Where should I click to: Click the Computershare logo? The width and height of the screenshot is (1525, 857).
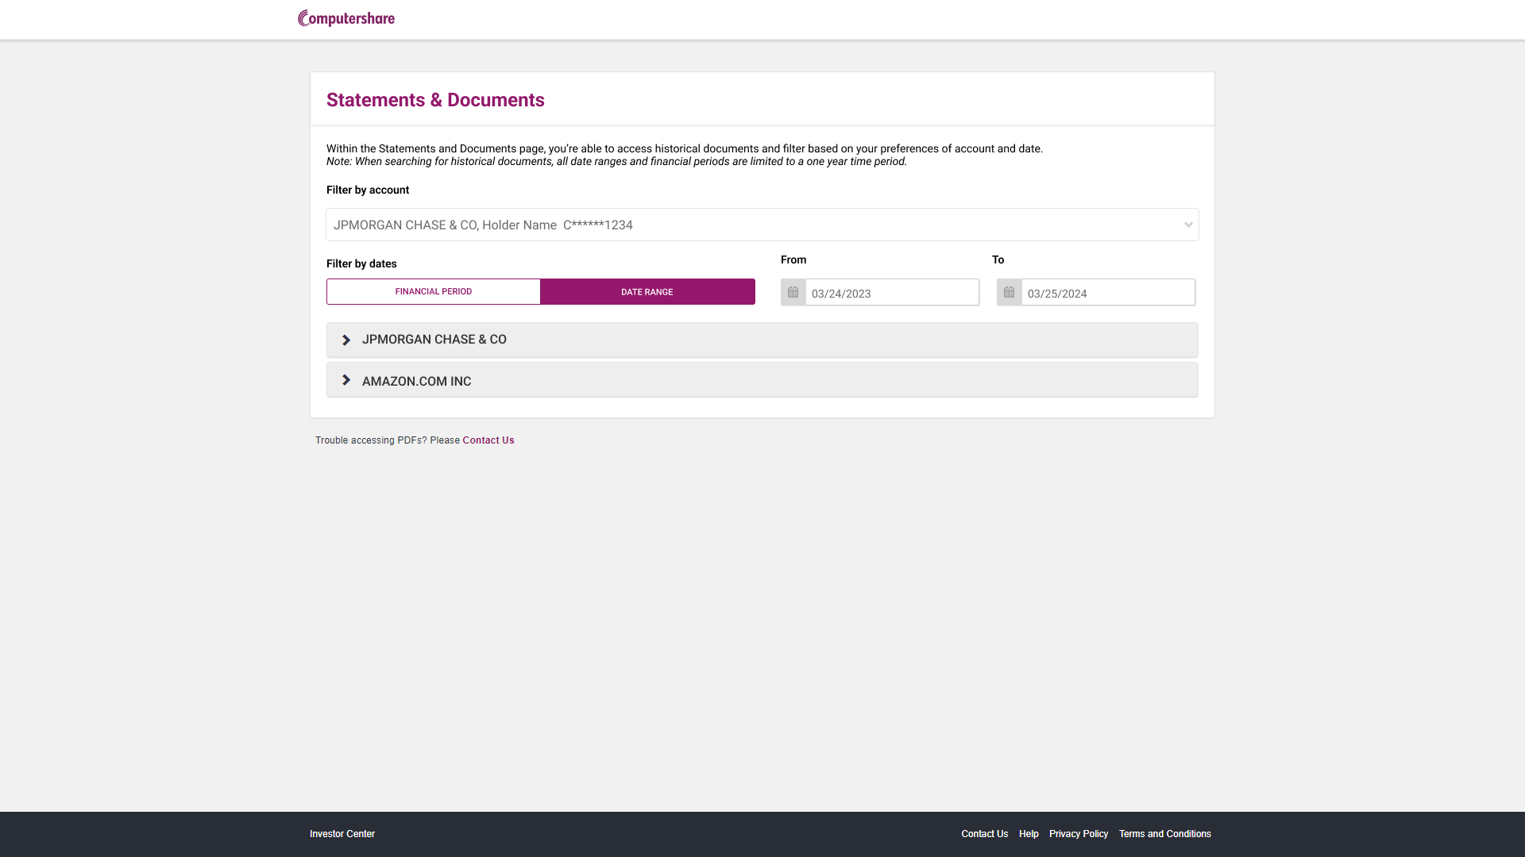click(346, 18)
